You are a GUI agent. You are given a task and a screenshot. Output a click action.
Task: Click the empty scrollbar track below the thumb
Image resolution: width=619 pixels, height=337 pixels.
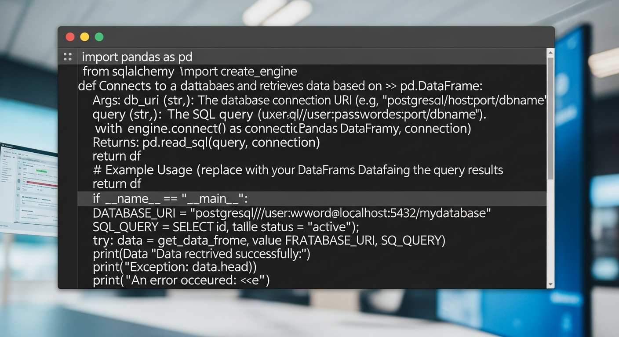click(550, 233)
